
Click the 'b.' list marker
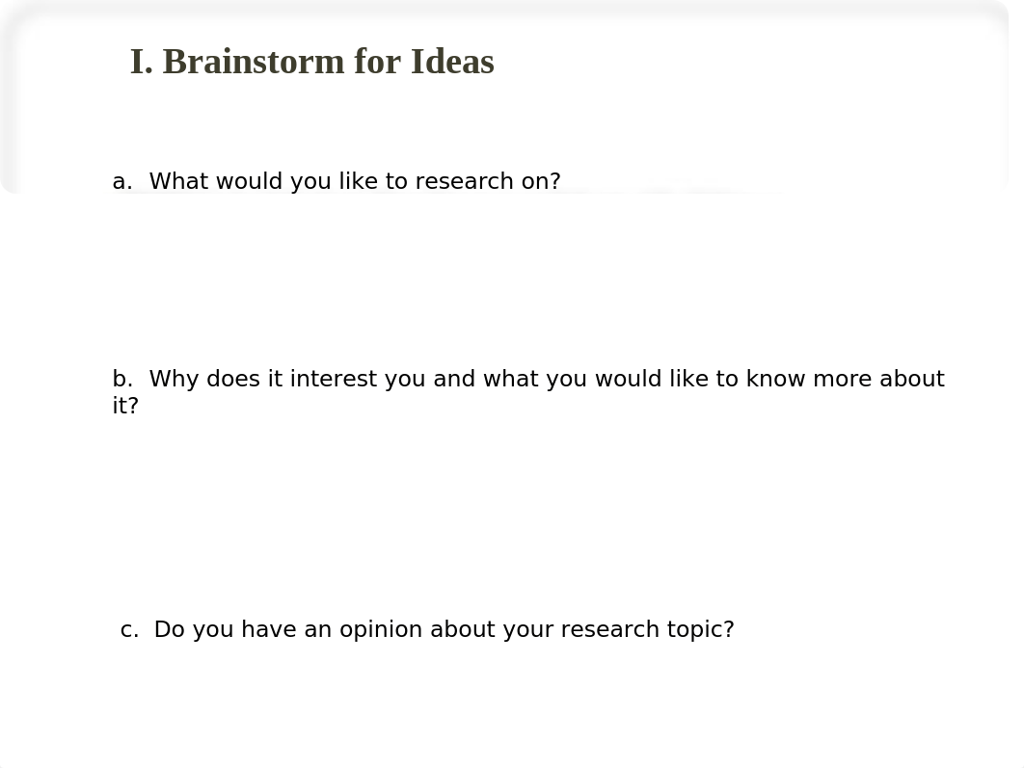[x=122, y=379]
